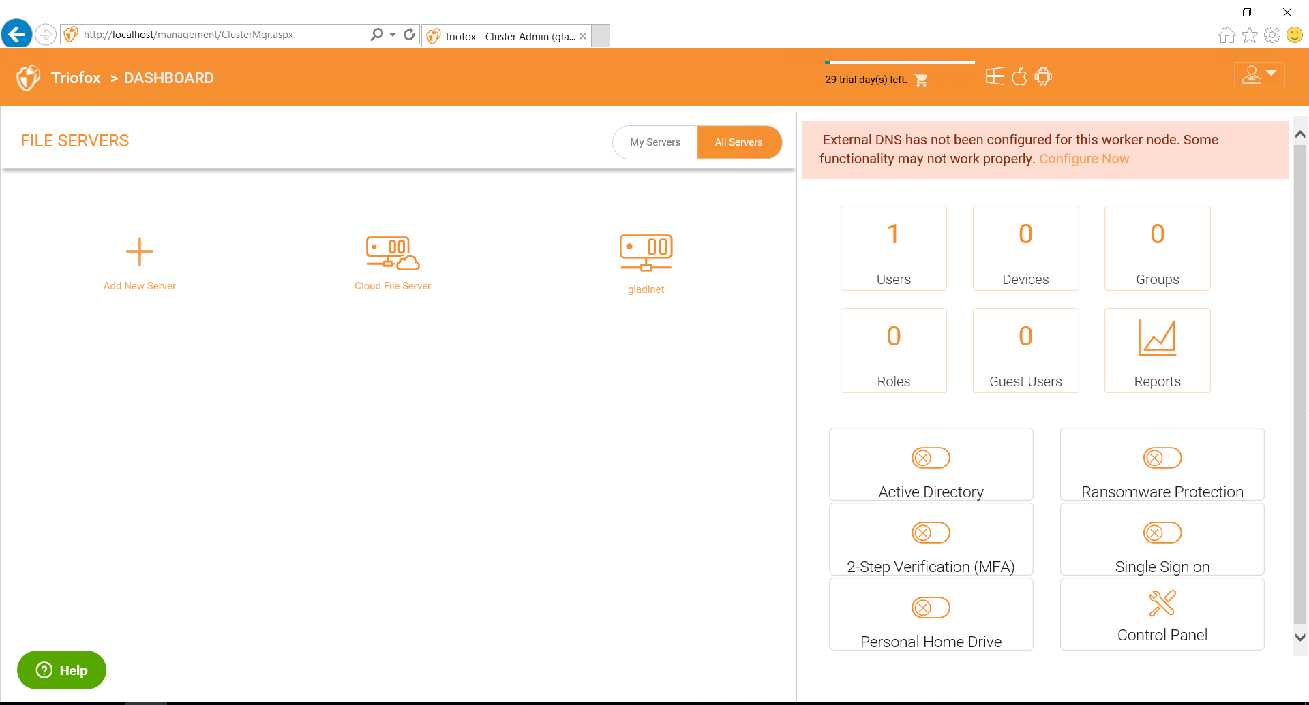The image size is (1309, 705).
Task: Open the Devices count tile
Action: tap(1025, 249)
